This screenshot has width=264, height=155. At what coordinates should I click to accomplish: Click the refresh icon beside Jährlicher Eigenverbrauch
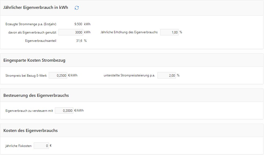click(77, 8)
